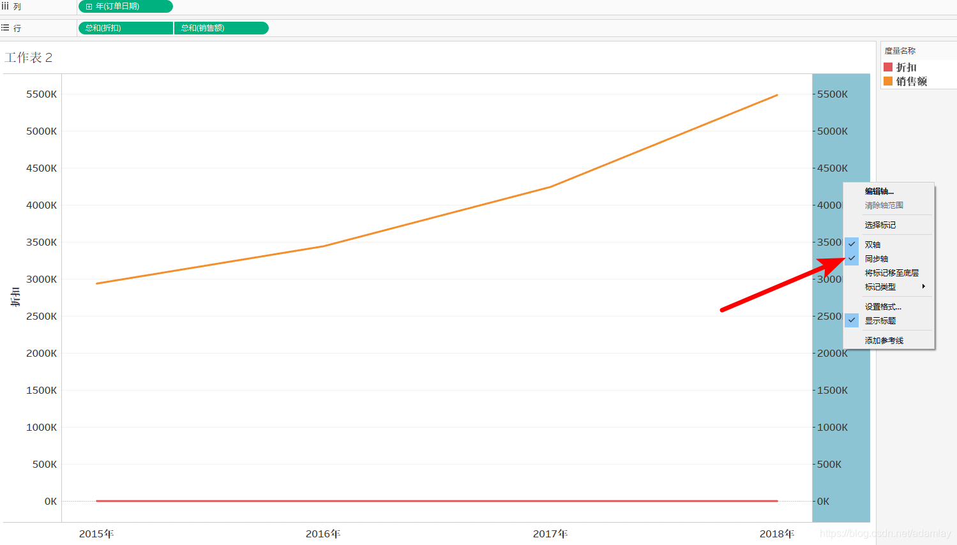Expand the 年(订单日期) pill plus icon

pos(89,6)
